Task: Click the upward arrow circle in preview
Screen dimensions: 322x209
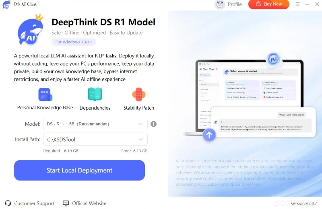Action: pos(209,135)
